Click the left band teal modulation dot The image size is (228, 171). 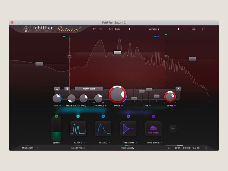(64, 36)
